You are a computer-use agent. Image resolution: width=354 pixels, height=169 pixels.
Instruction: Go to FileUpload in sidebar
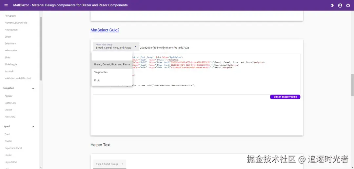click(x=10, y=16)
